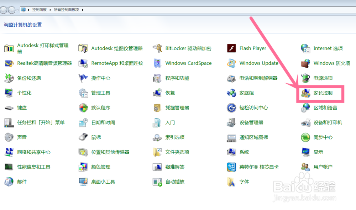Click the 网络和共享中心 link
356x210 pixels.
click(x=33, y=152)
